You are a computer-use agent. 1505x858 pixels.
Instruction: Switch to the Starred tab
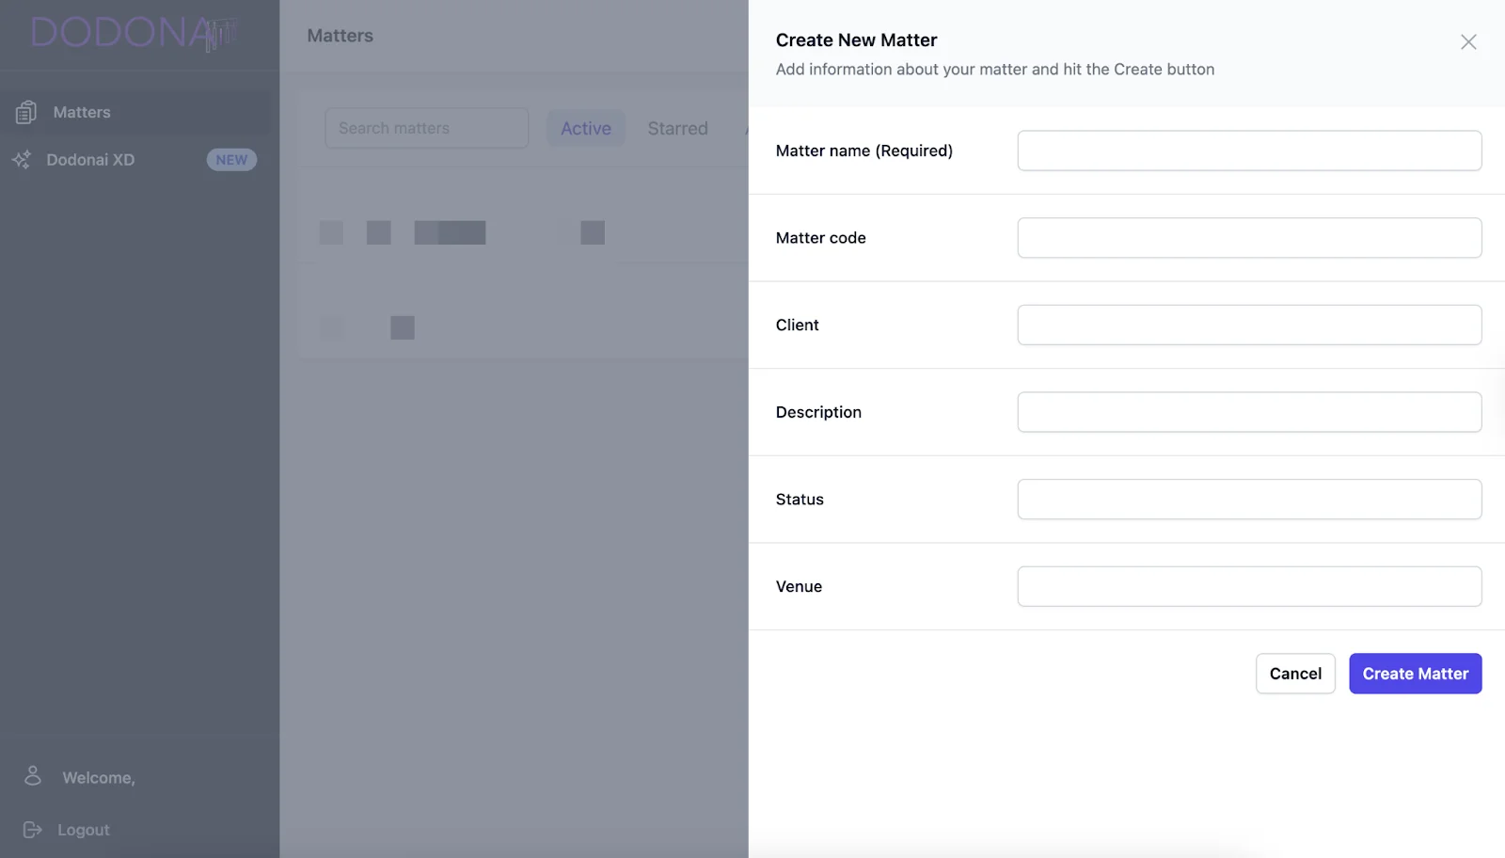677,129
